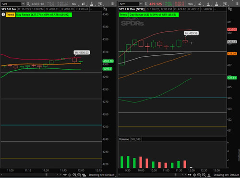240x178 pixels.
Task: Click SPX scrollbar left arrow
Action: pyautogui.click(x=1, y=175)
